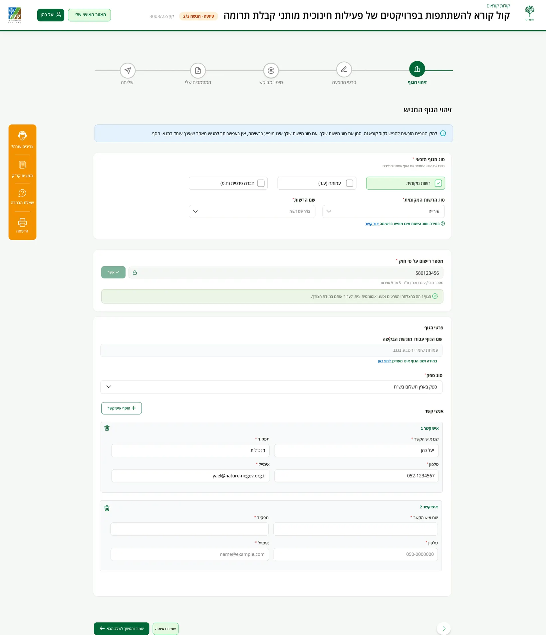Viewport: 546px width, 635px height.
Task: Click contact 2 phone field
Action: pos(356,554)
